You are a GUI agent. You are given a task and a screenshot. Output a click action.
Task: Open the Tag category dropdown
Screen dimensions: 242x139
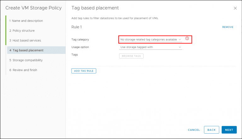(151, 39)
